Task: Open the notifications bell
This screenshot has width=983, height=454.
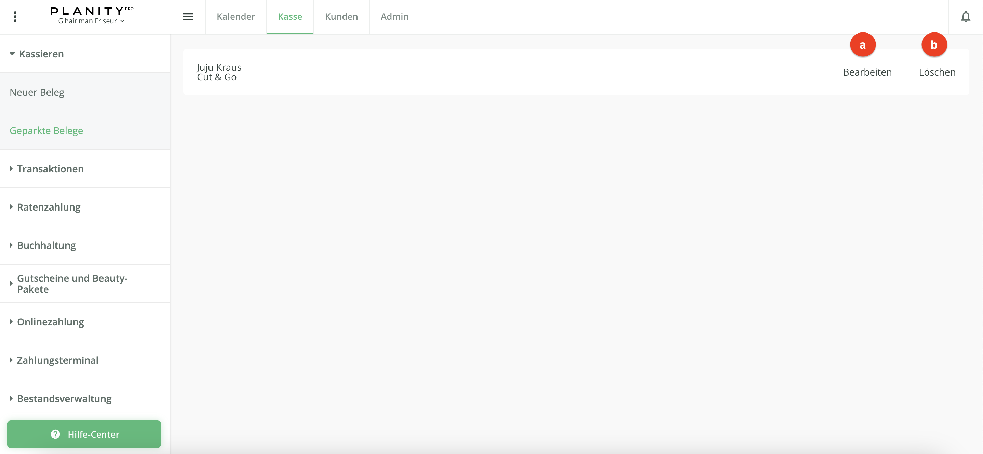Action: pyautogui.click(x=966, y=17)
